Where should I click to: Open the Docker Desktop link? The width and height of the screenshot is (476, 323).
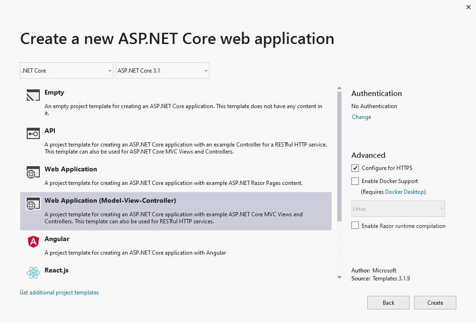tap(404, 191)
